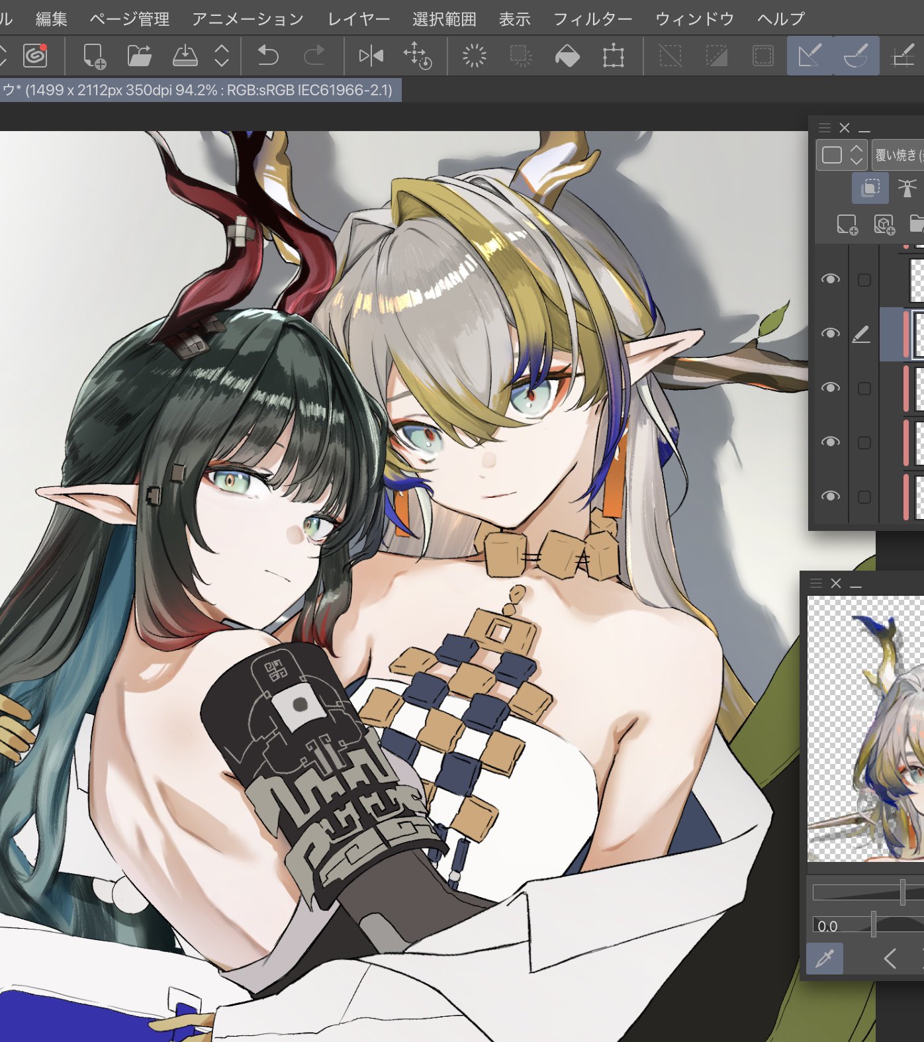Toggle Snap to Special Ruler

[856, 56]
